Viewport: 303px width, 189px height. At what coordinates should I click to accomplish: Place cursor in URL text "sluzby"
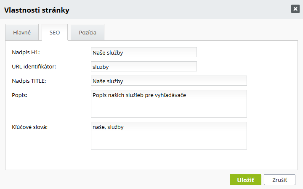tap(101, 66)
